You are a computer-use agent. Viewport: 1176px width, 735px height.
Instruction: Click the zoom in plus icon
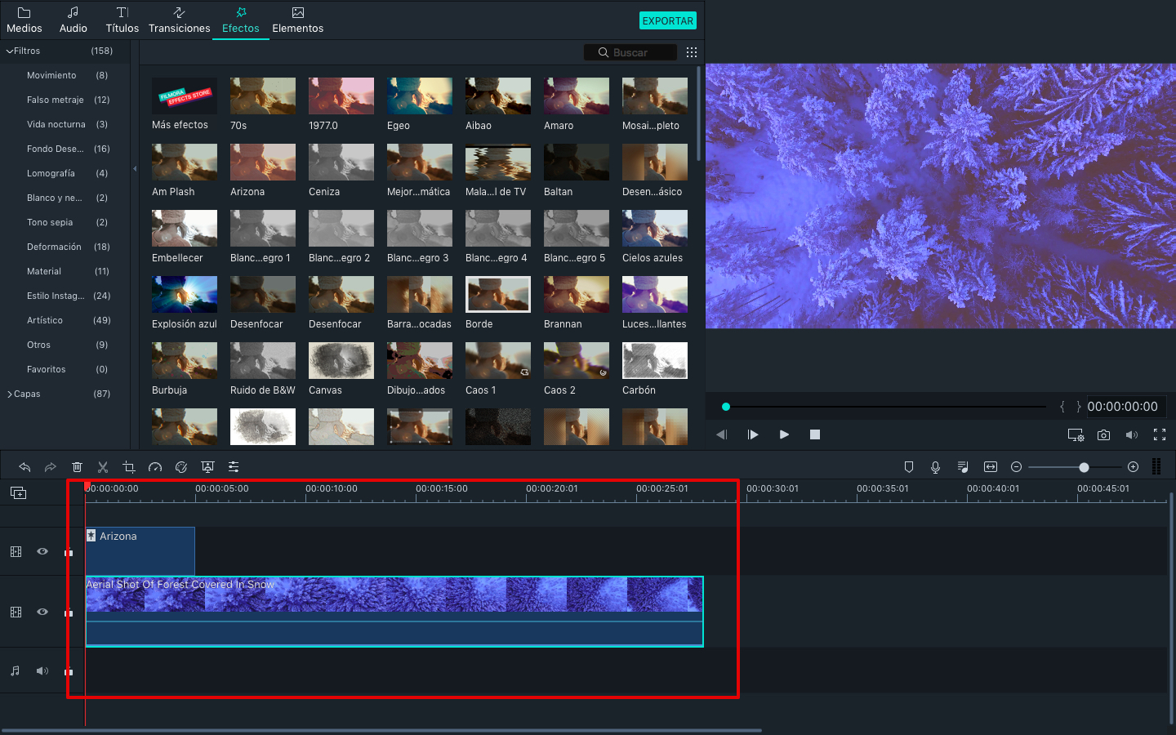point(1133,467)
